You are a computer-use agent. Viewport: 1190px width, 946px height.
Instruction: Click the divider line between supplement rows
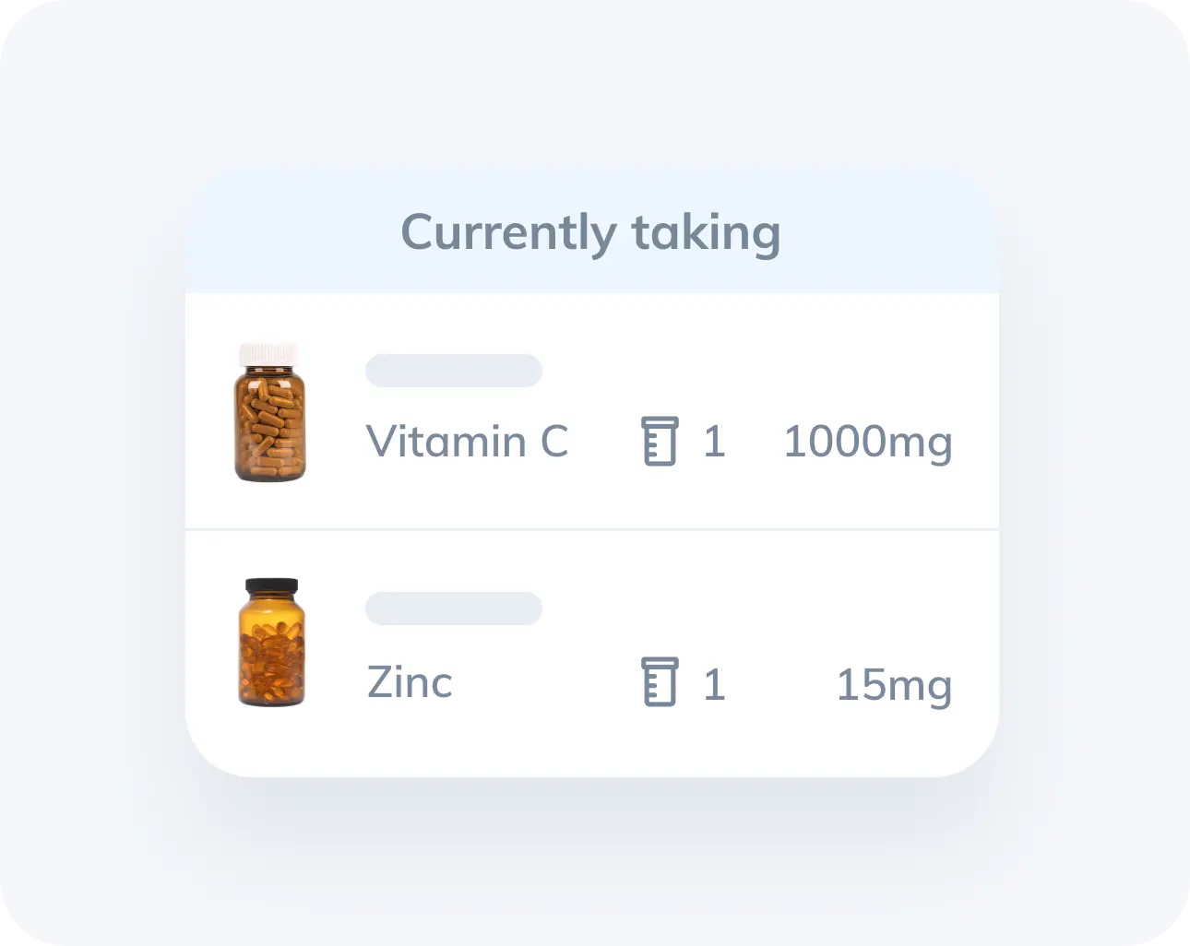tap(592, 529)
